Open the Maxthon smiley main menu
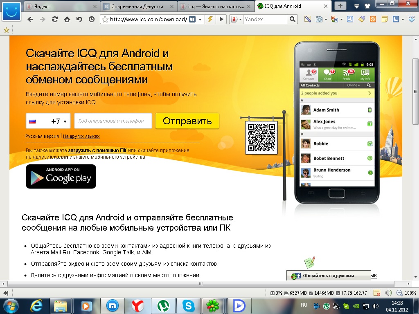Image resolution: width=419 pixels, height=314 pixels. (x=11, y=11)
